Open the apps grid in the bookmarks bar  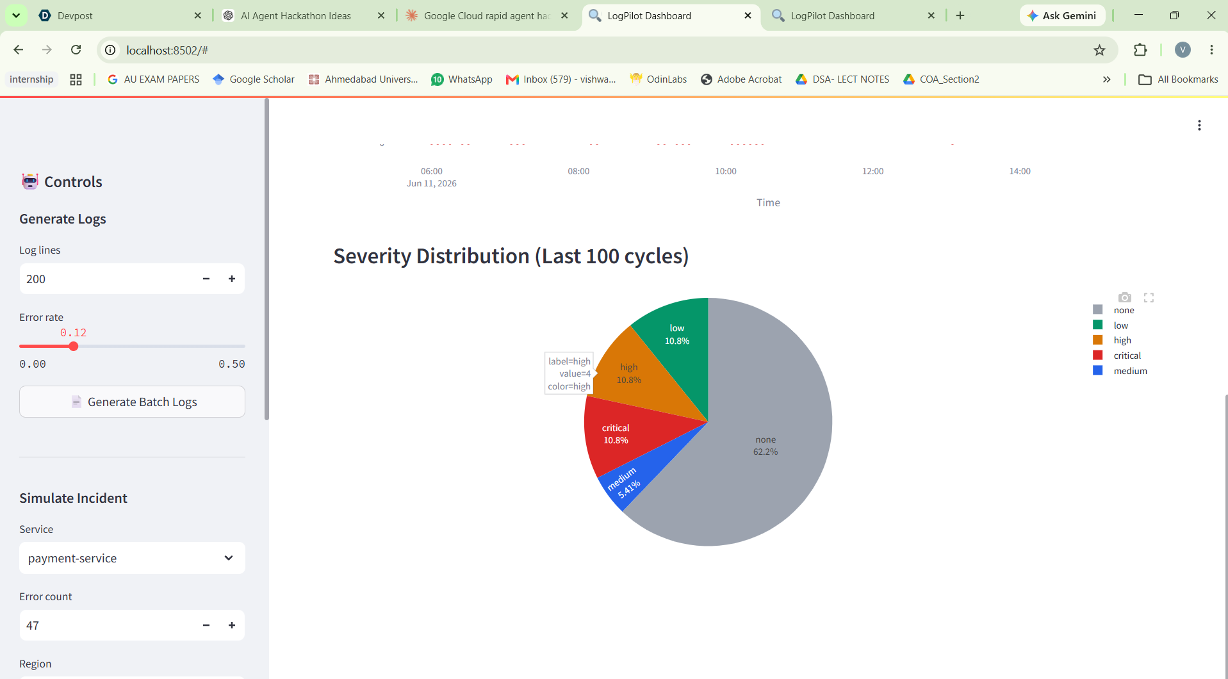click(76, 79)
